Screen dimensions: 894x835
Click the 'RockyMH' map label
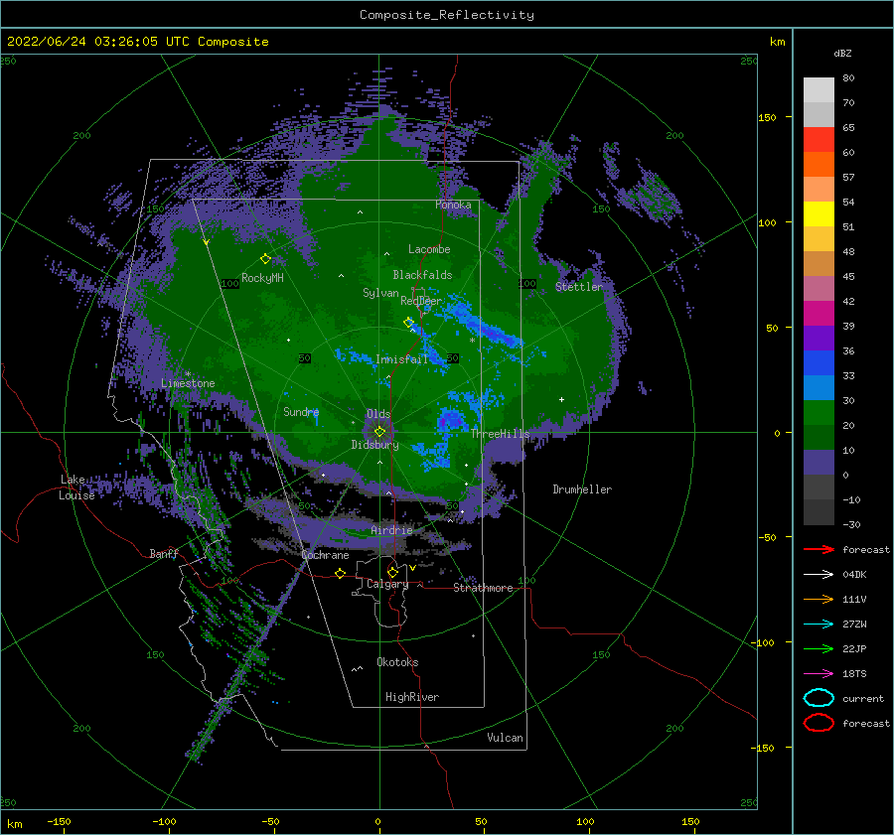tap(262, 278)
